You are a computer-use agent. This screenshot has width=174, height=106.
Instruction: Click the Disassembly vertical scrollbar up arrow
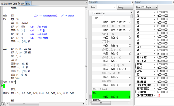pyautogui.click(x=132, y=12)
